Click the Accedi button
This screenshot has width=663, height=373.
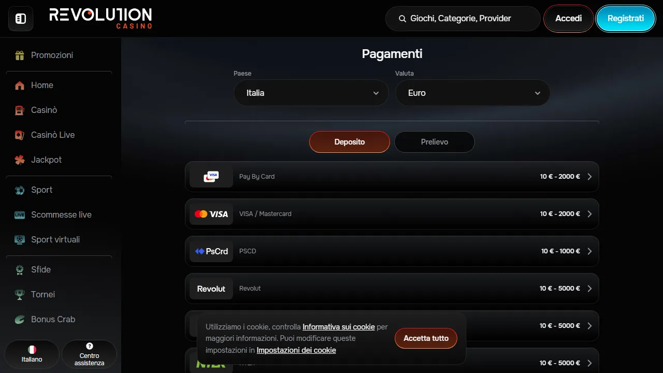[569, 19]
